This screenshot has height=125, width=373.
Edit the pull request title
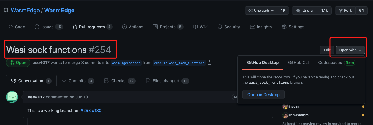[327, 50]
